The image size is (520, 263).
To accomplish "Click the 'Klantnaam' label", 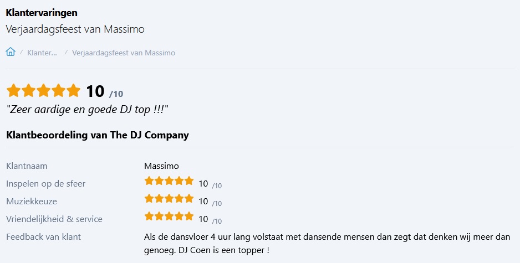I will (27, 166).
